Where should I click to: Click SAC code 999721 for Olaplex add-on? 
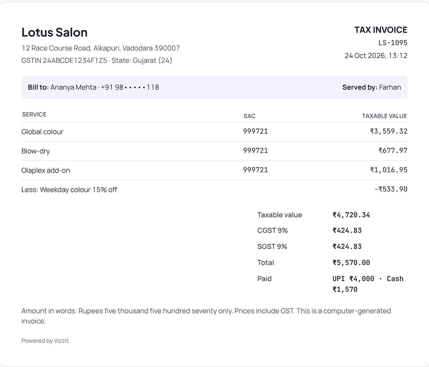(x=255, y=170)
